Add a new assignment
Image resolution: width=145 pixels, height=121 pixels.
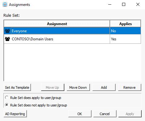[x=104, y=87]
